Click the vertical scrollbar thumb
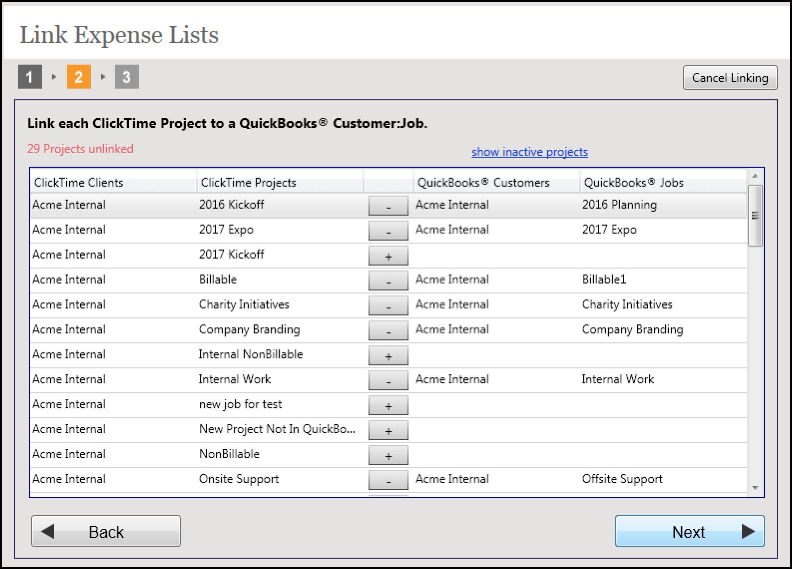Image resolution: width=792 pixels, height=569 pixels. [755, 216]
